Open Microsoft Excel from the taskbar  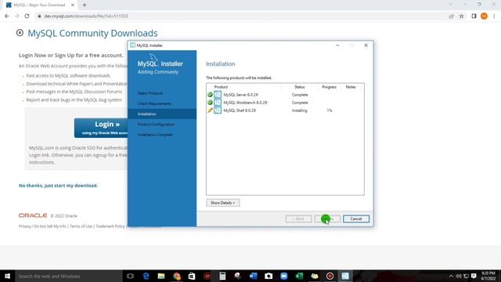click(x=299, y=276)
